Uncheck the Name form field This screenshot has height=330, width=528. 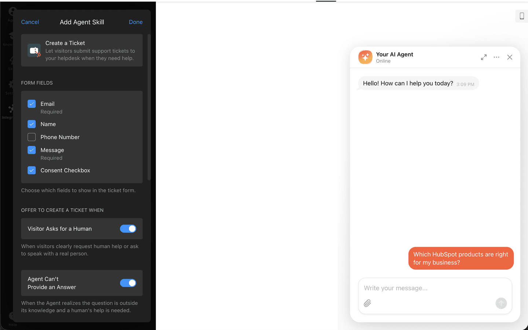32,124
